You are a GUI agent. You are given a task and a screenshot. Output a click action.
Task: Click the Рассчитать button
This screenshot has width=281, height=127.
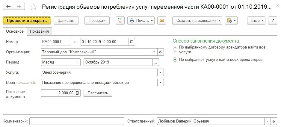[x=98, y=93]
